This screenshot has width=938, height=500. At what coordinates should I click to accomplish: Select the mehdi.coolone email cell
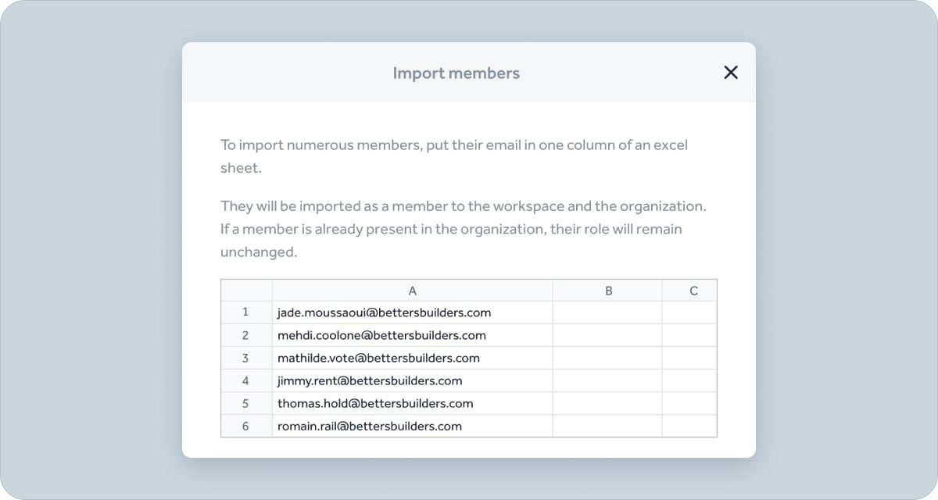coord(381,335)
